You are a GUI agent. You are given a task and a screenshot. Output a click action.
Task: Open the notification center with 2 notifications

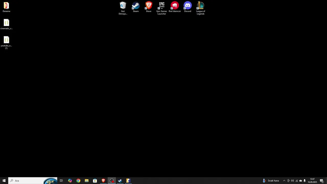pyautogui.click(x=322, y=181)
